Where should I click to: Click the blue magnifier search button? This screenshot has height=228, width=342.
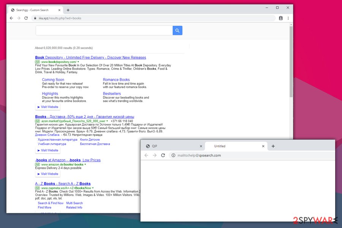177,30
